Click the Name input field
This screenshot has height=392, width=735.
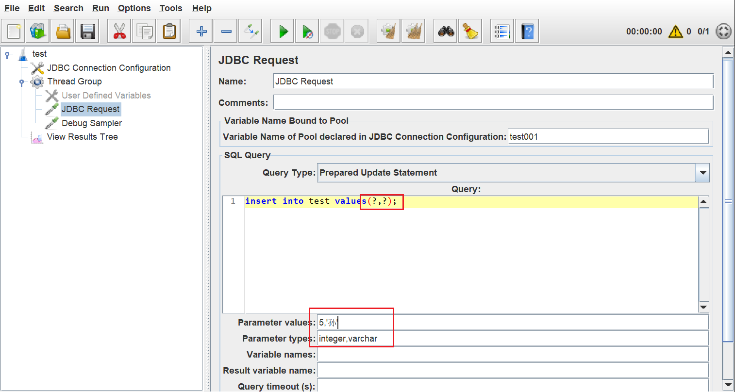(493, 82)
